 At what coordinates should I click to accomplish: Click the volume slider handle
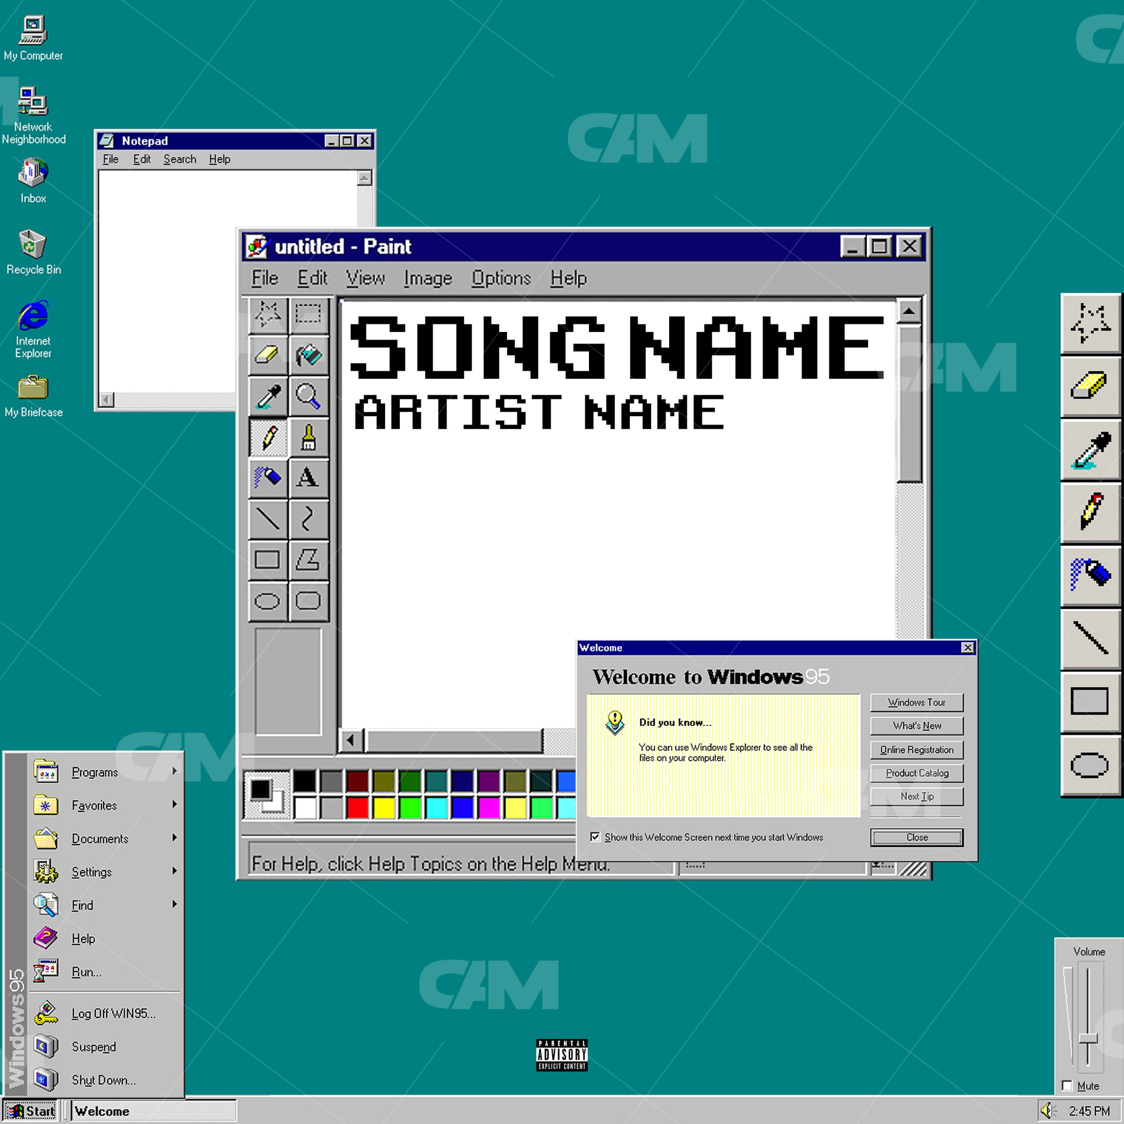point(1088,1039)
